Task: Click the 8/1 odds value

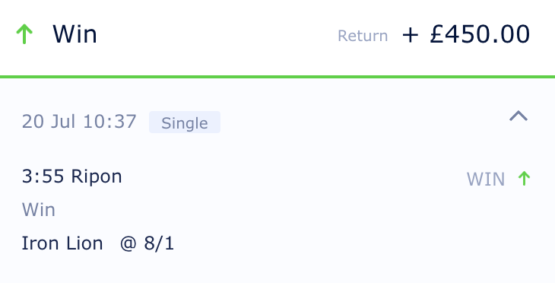Action: point(159,243)
